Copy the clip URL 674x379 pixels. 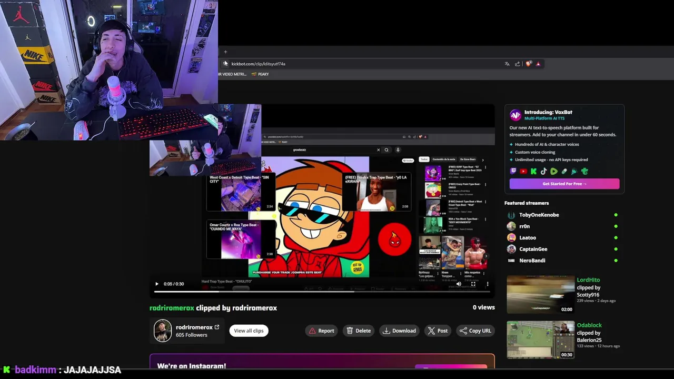(x=475, y=331)
